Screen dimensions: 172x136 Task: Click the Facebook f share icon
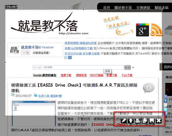166,114
